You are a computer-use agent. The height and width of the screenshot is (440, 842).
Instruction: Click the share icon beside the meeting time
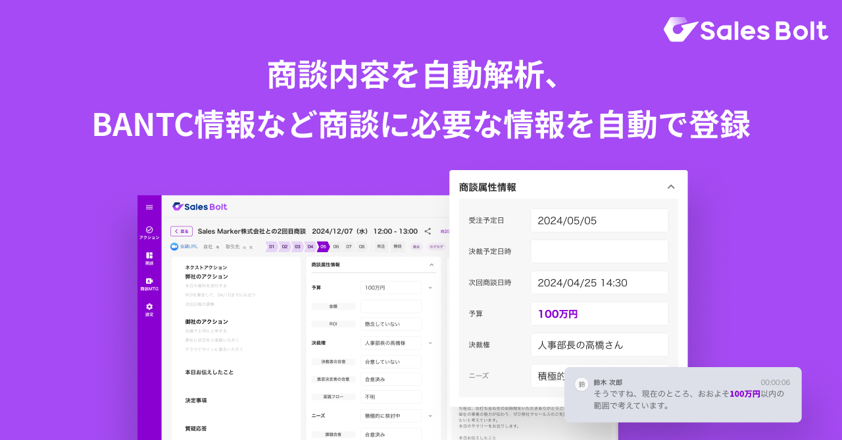coord(428,231)
